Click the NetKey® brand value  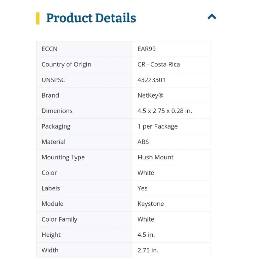(x=150, y=95)
